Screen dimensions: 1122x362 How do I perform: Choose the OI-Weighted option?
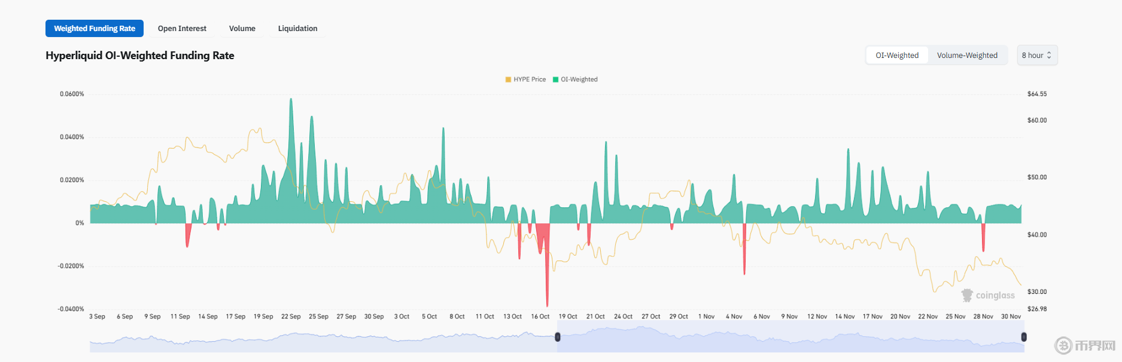(897, 55)
